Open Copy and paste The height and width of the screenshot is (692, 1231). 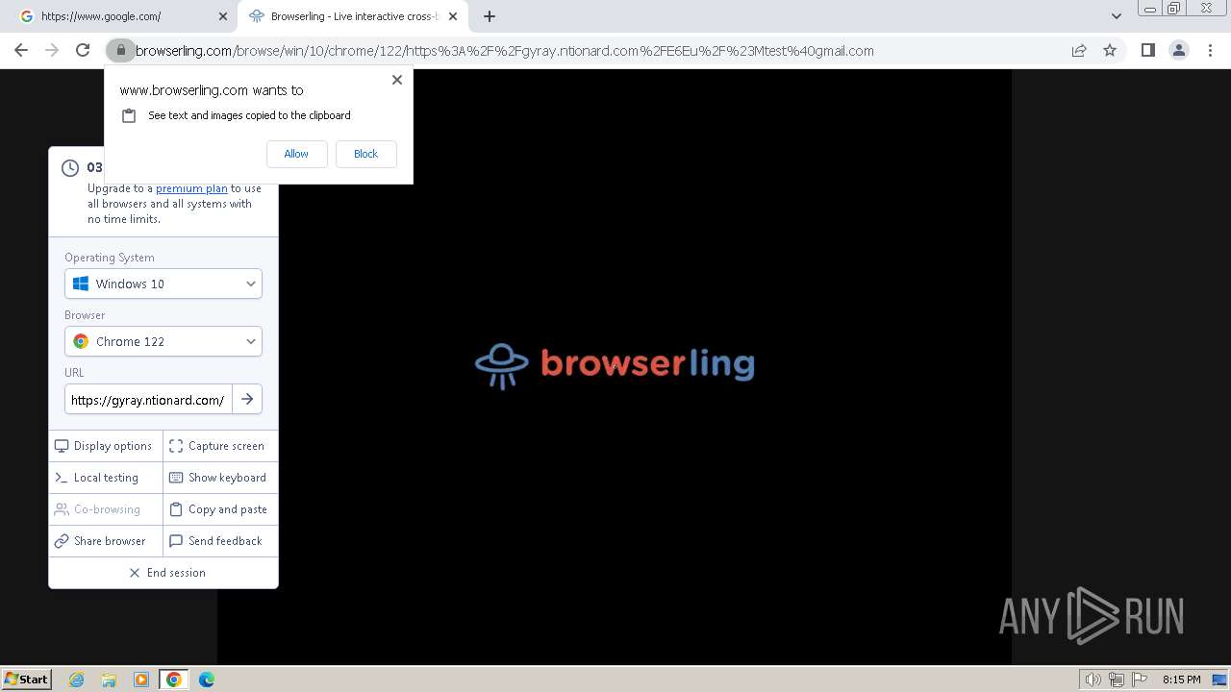(x=220, y=509)
